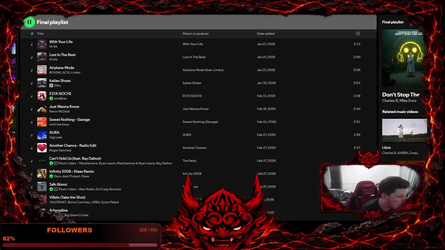
Task: Open album The Heist
Action: pyautogui.click(x=189, y=161)
